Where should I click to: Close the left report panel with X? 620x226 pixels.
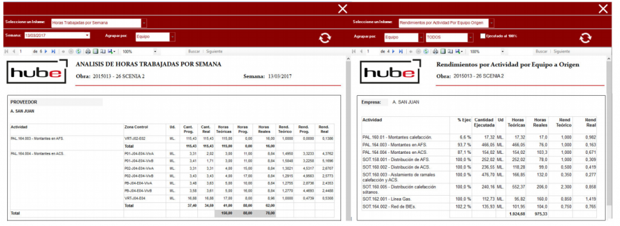pyautogui.click(x=343, y=8)
